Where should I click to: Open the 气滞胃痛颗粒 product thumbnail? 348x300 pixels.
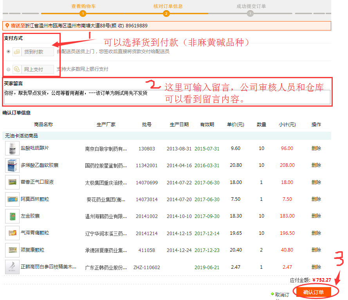point(13,233)
